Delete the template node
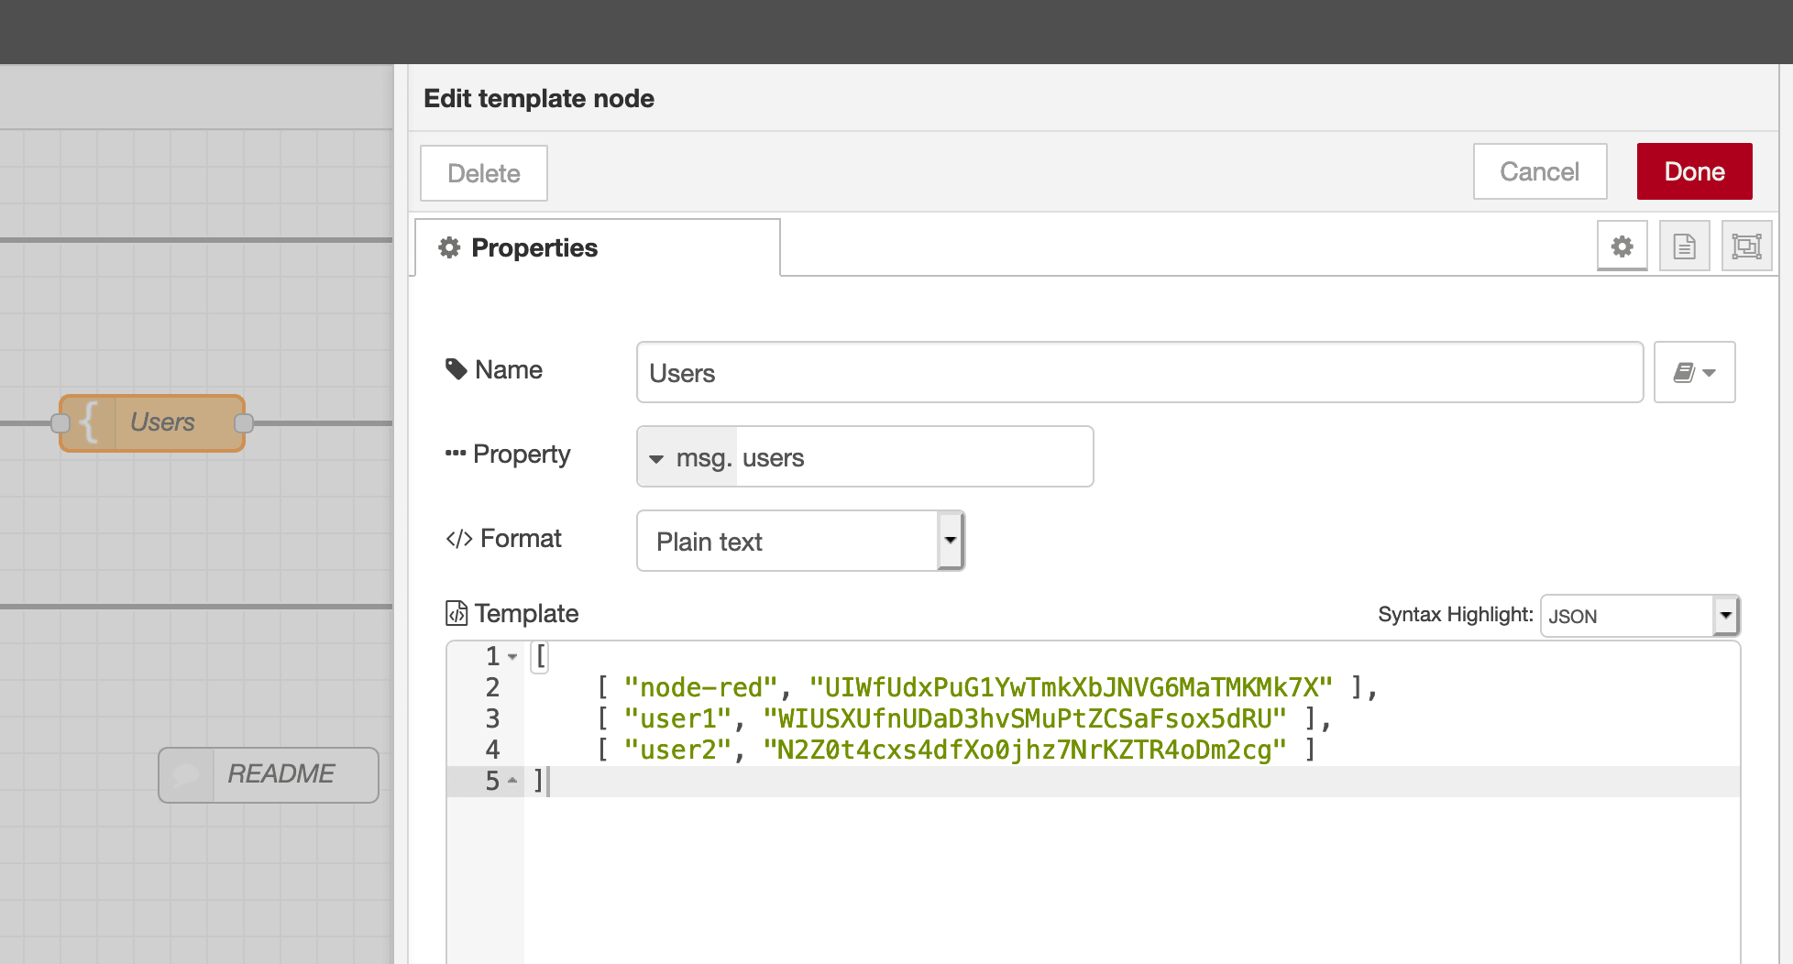This screenshot has width=1793, height=964. coord(483,173)
